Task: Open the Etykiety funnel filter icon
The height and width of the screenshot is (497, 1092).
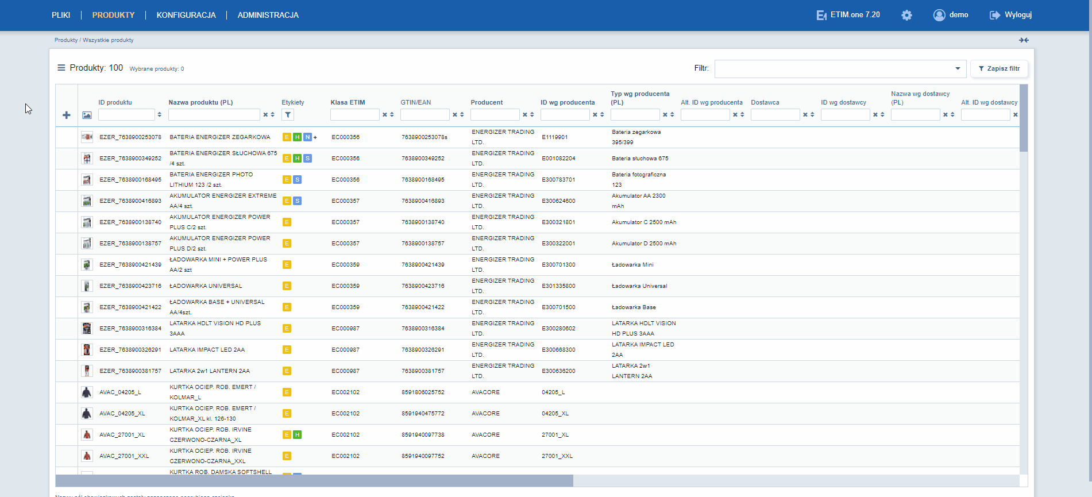Action: click(288, 115)
